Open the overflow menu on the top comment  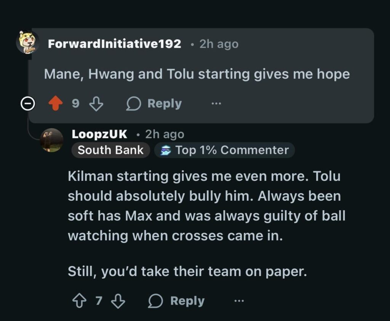[216, 103]
